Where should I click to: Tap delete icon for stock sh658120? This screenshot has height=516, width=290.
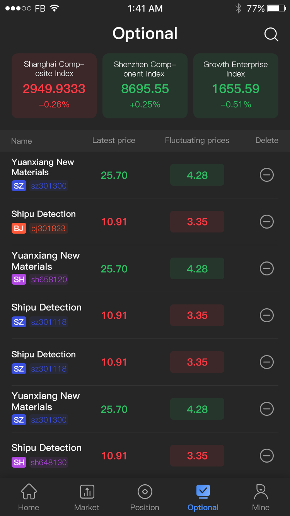click(x=266, y=268)
